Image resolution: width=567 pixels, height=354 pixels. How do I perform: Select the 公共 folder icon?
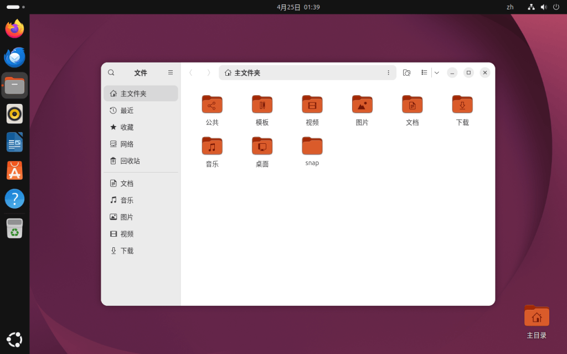212,105
